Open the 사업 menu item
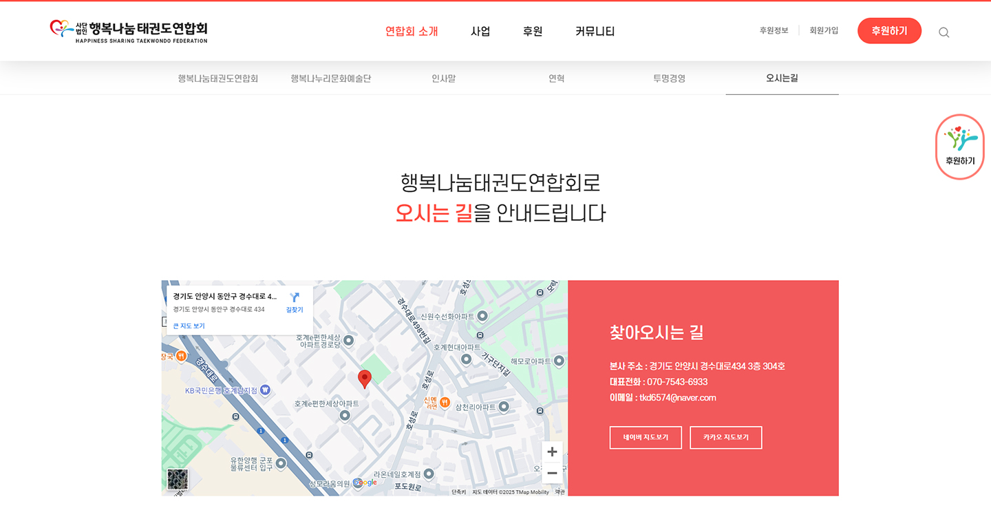 480,31
